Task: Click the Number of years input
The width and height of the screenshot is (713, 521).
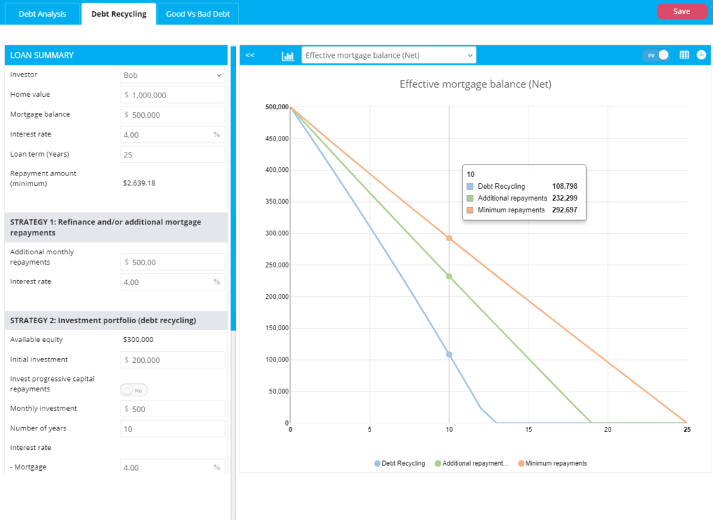Action: point(172,428)
